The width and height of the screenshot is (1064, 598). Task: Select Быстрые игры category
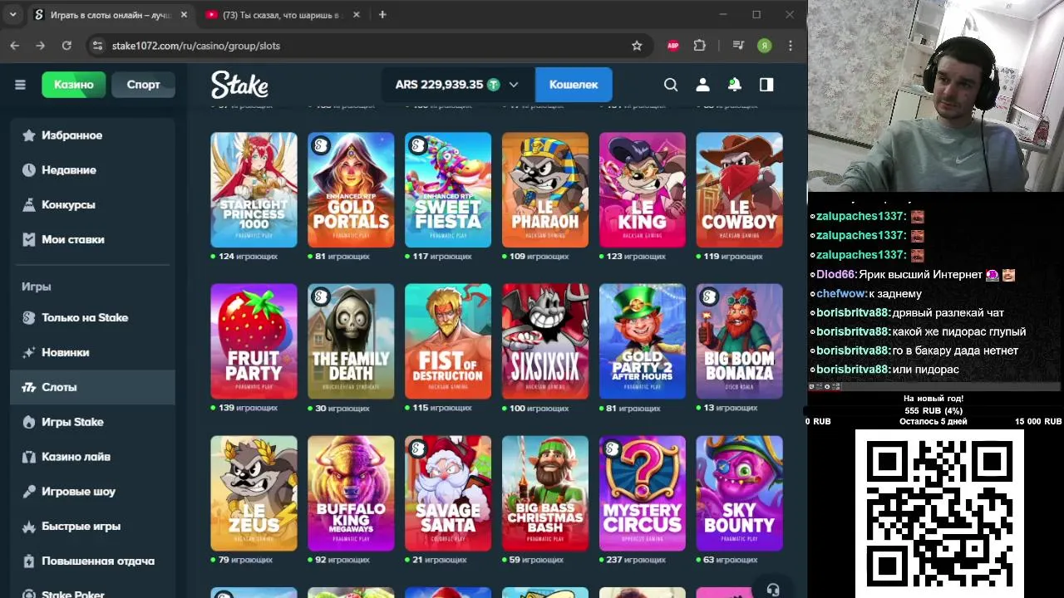tap(92, 527)
